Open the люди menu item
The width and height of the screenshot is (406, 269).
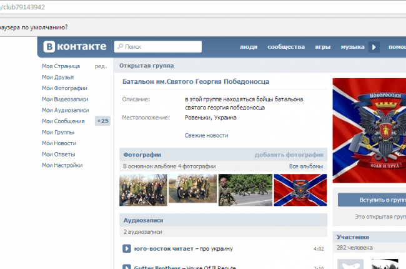(249, 47)
